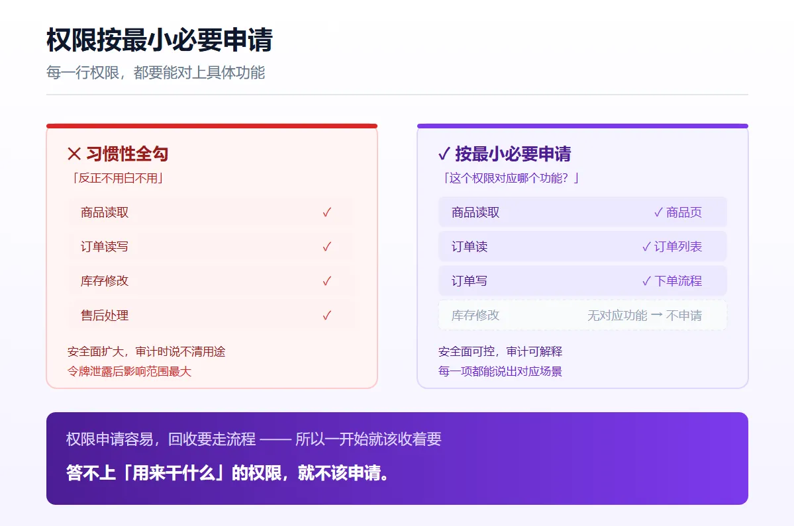Click the ✓ 下单流程 mapping text

tap(672, 281)
